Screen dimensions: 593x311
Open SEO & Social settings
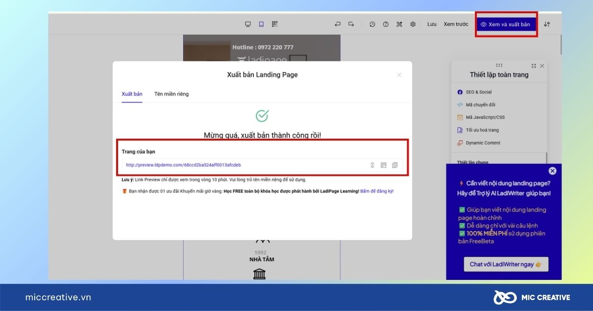[x=478, y=92]
